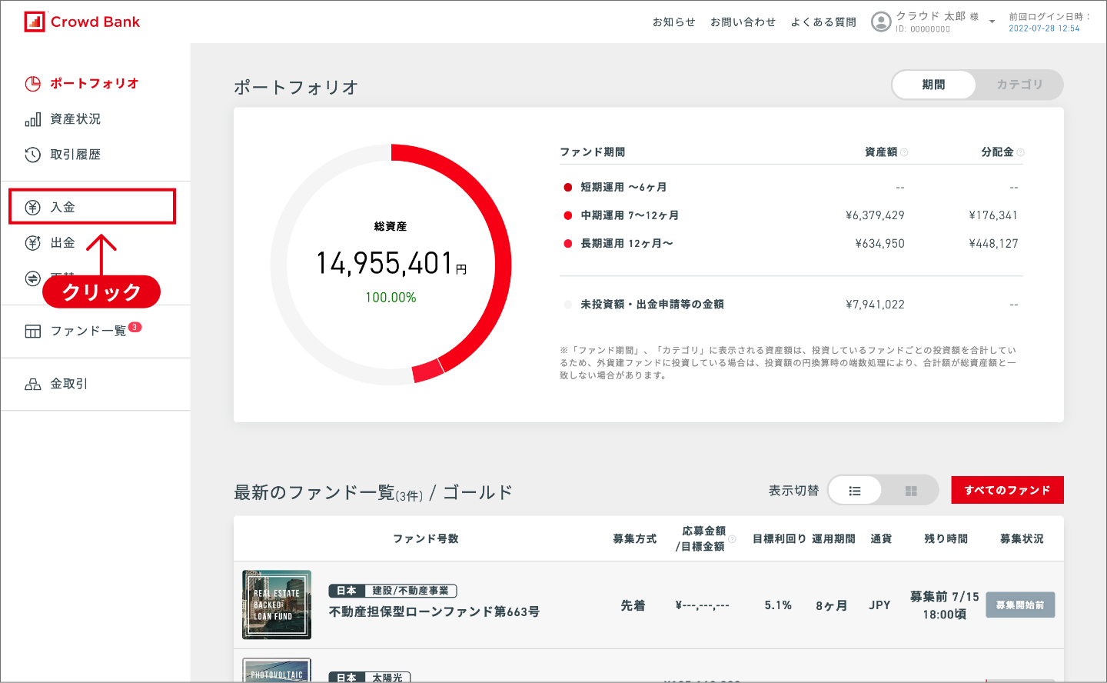
Task: Expand the user account dropdown arrow
Action: [992, 22]
